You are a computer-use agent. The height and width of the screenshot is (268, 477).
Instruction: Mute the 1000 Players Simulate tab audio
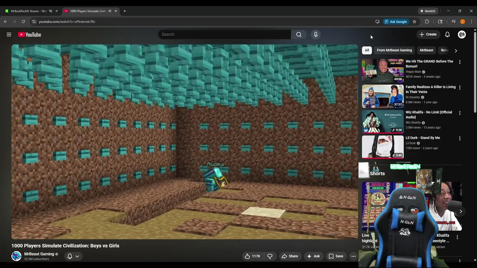pos(110,11)
